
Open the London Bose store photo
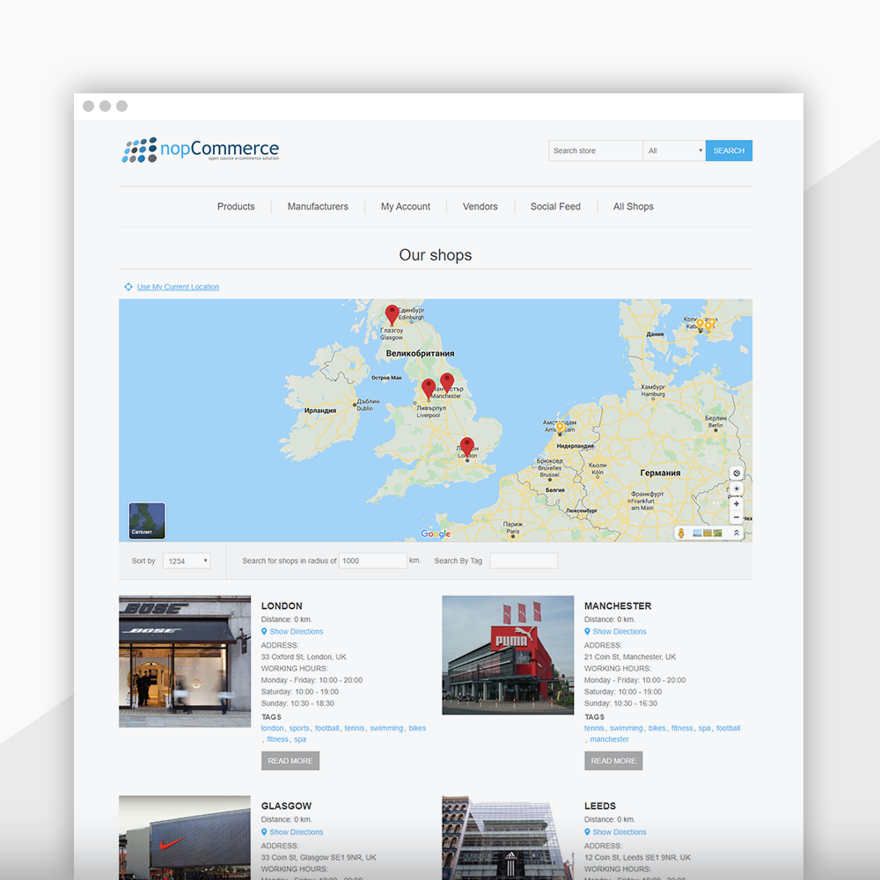pyautogui.click(x=185, y=661)
